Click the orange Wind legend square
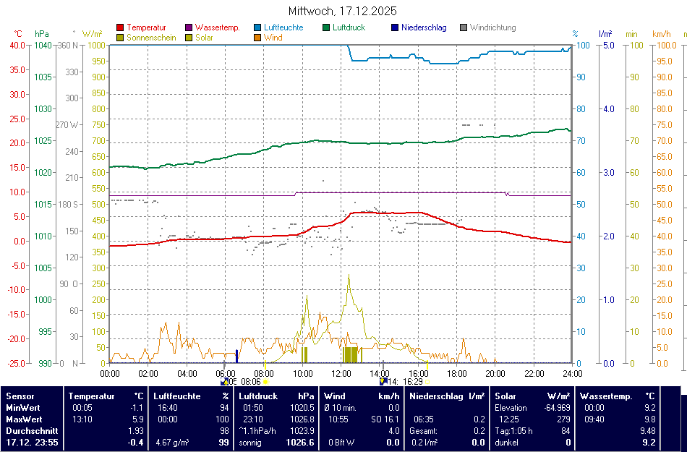This screenshot has width=687, height=452. (257, 38)
